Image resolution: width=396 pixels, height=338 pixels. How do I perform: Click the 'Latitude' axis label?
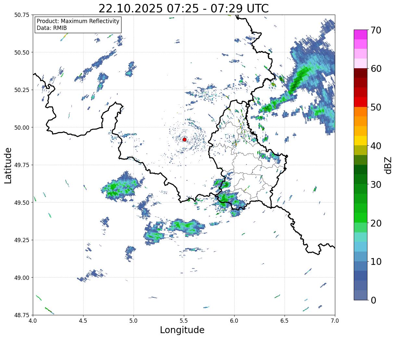(8, 165)
